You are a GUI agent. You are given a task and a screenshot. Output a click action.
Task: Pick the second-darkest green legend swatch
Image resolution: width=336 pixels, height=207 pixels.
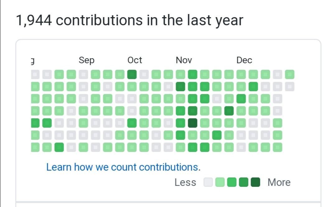pos(244,182)
